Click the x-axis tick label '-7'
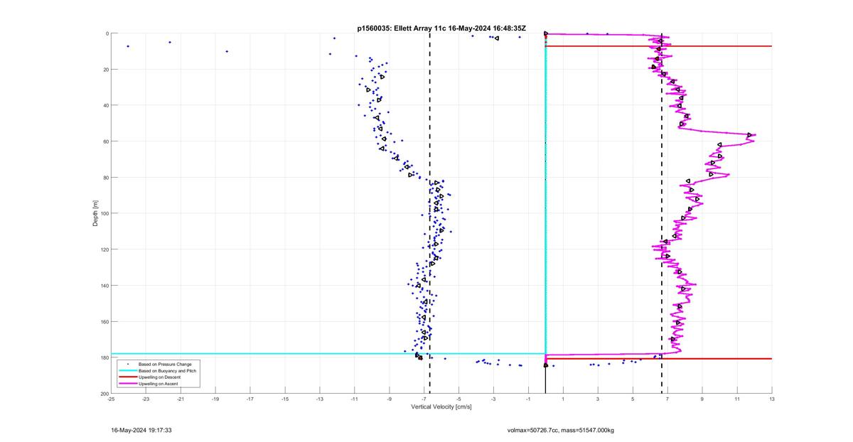The width and height of the screenshot is (853, 442). click(424, 399)
